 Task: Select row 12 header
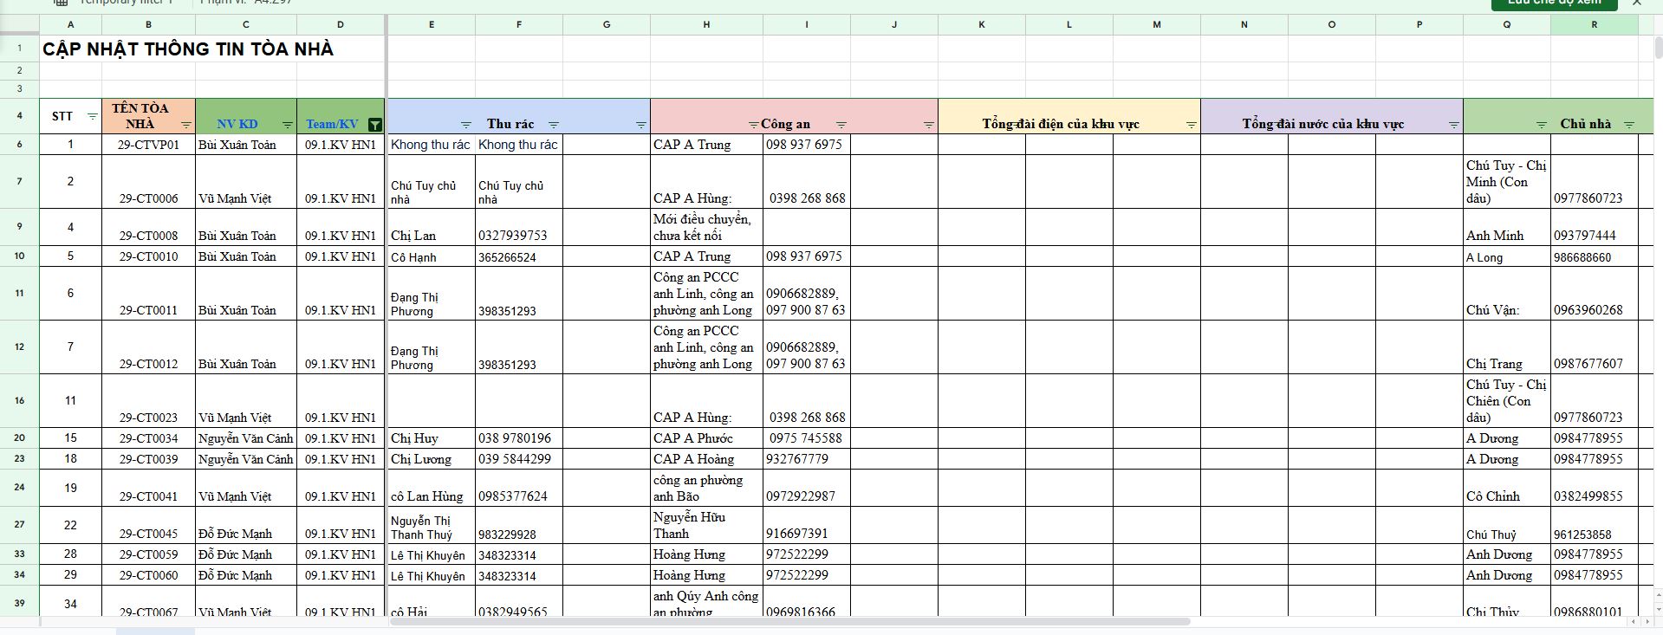pos(19,347)
